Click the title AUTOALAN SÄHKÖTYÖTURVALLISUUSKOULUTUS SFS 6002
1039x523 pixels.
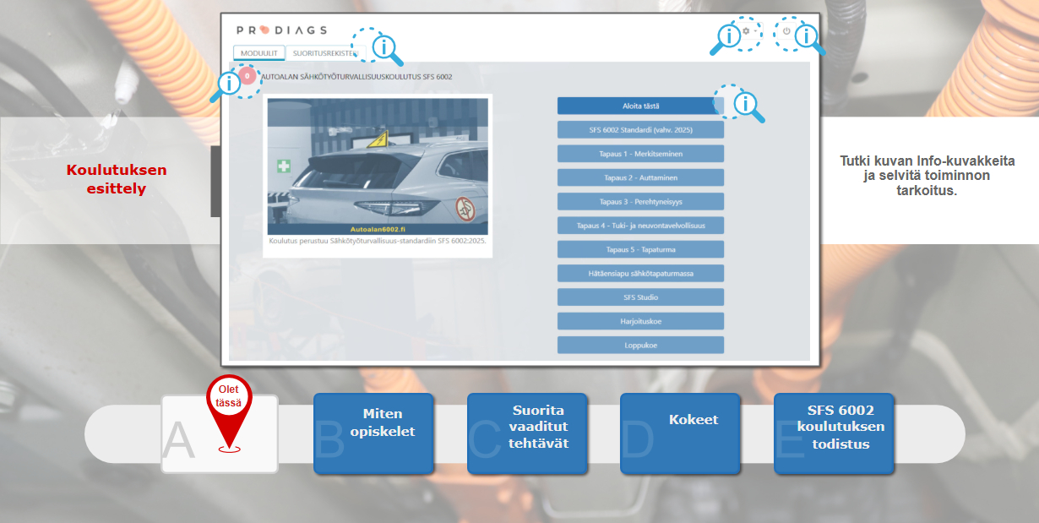tap(356, 77)
